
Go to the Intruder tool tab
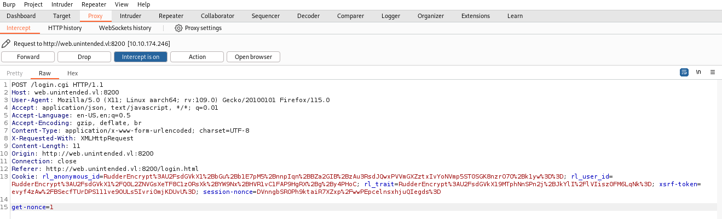(131, 16)
